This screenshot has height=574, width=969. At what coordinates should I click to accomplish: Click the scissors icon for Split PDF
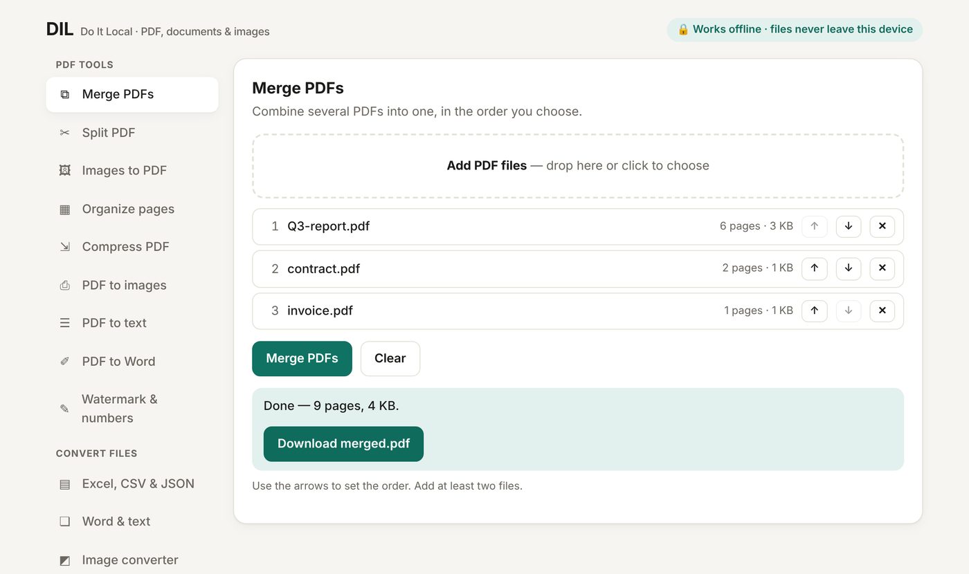[x=65, y=133]
